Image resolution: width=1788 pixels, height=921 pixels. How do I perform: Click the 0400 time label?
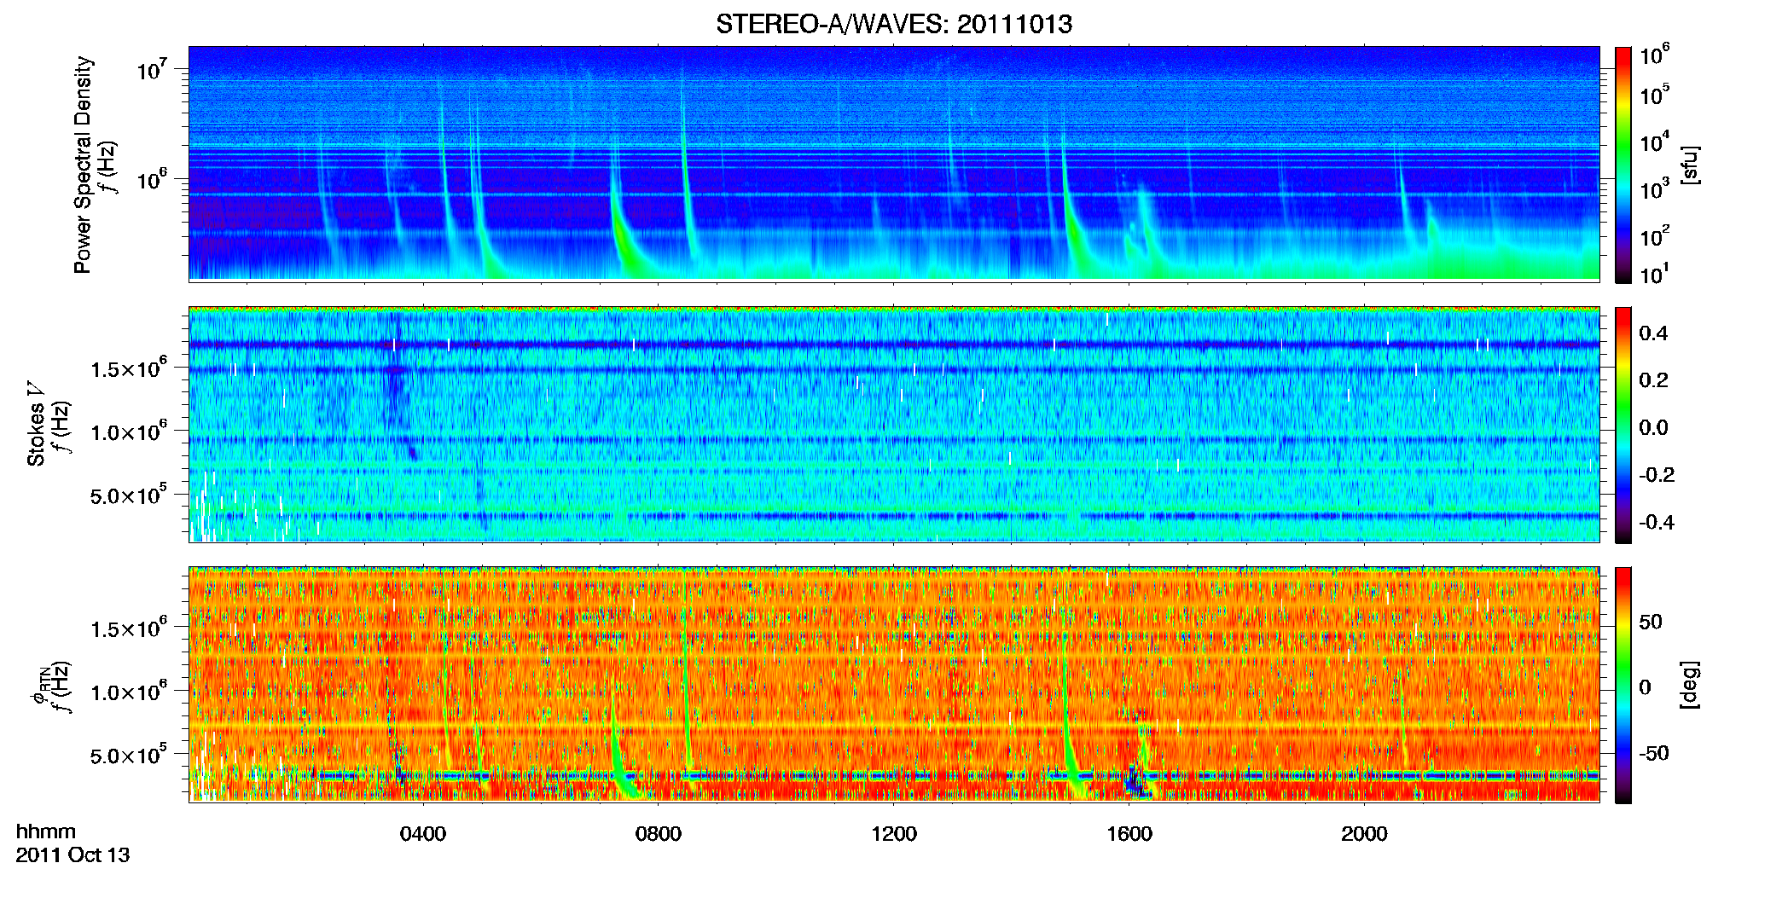click(423, 834)
